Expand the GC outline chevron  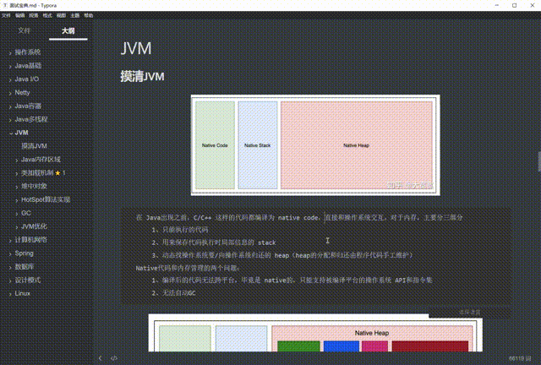(x=17, y=214)
